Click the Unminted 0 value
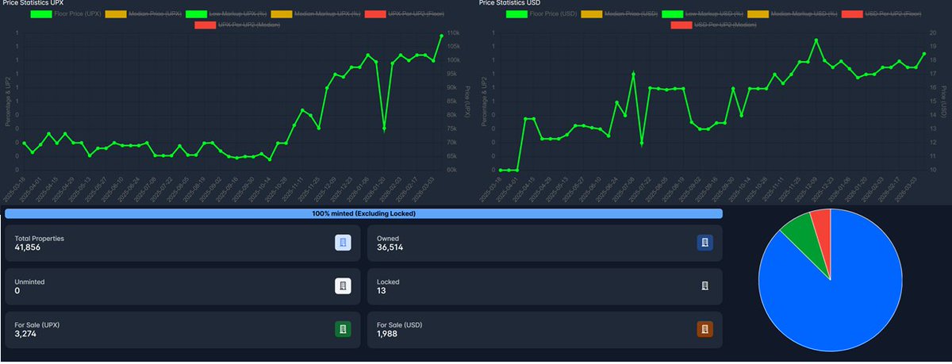Image resolution: width=952 pixels, height=364 pixels. (17, 291)
